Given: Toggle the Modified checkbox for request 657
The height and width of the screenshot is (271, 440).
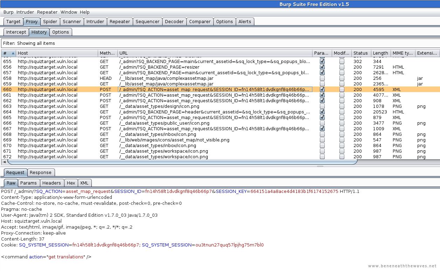Looking at the screenshot, I should coord(342,72).
